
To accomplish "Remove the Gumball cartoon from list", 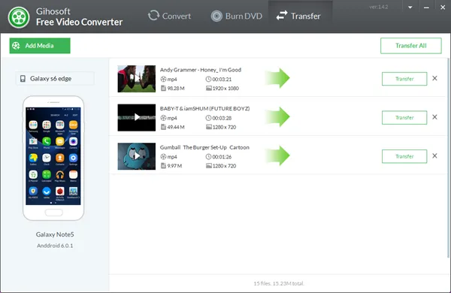I will click(434, 156).
